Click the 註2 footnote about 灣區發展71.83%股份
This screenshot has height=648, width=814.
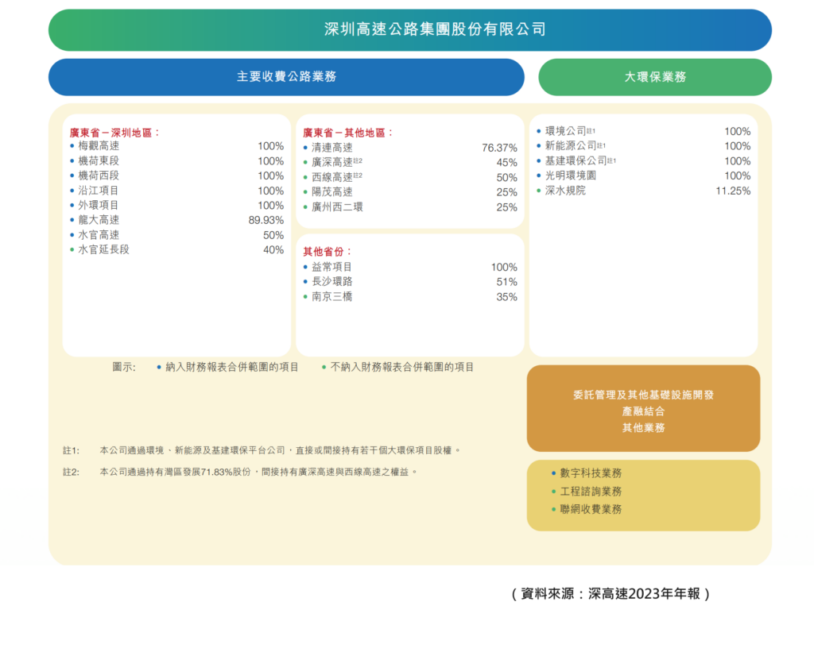[240, 472]
